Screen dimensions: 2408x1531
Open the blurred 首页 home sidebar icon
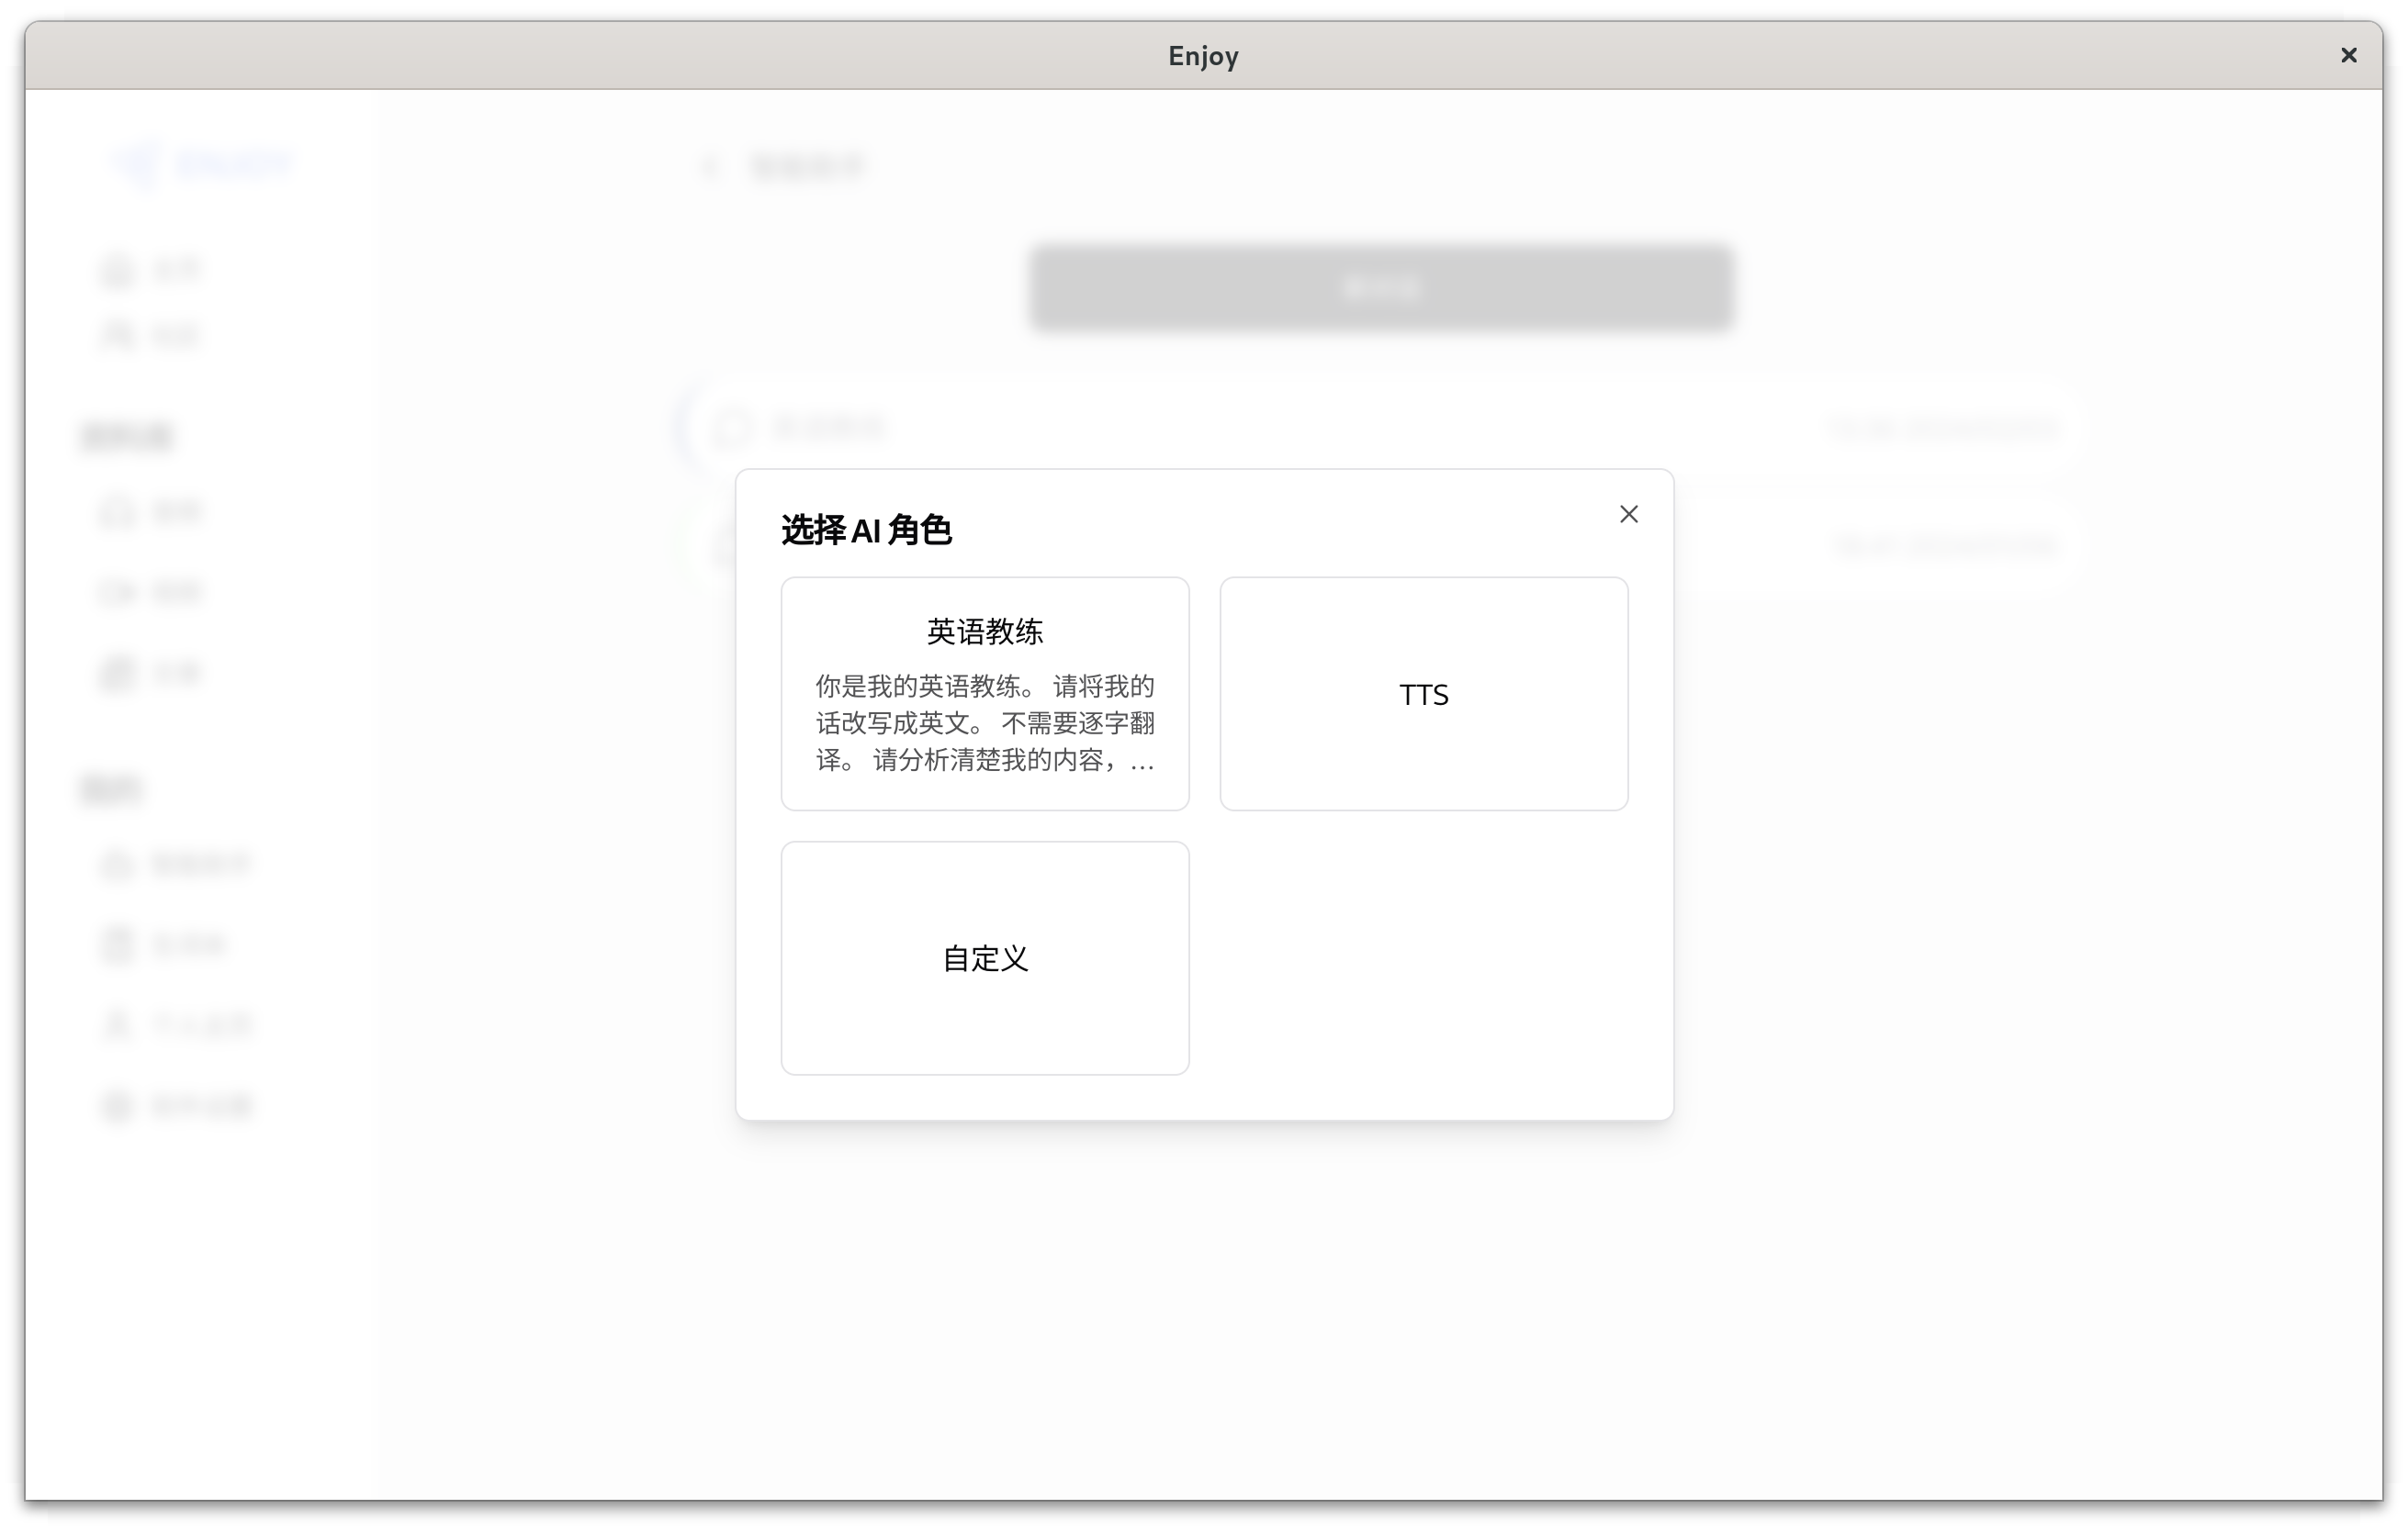pyautogui.click(x=117, y=271)
